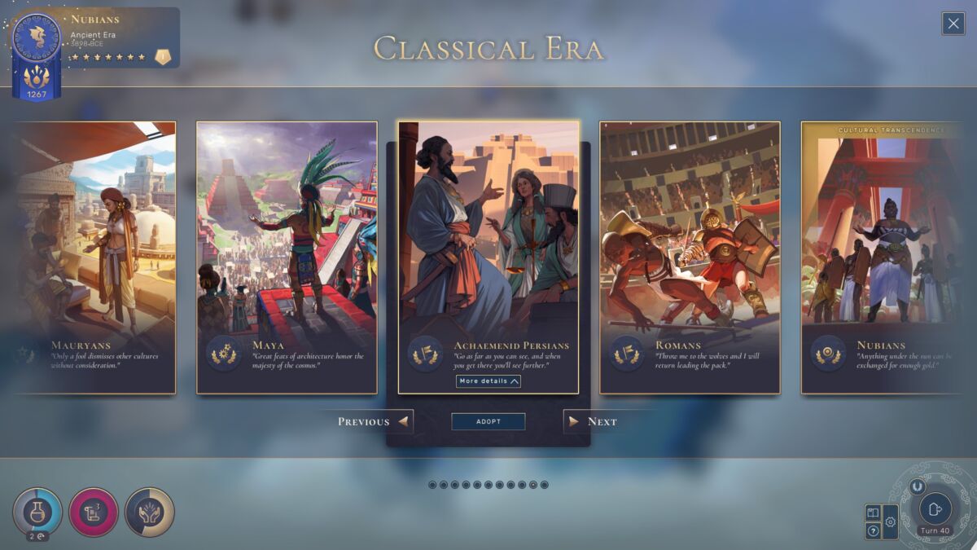Expand More details on Achaemenid Persians
The height and width of the screenshot is (550, 977).
[x=488, y=381]
